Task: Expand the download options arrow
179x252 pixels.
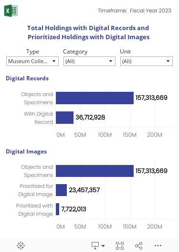Action: point(103,246)
